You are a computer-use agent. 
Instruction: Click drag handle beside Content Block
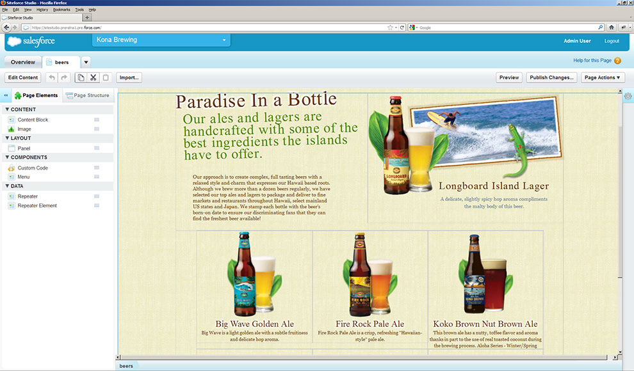tap(97, 120)
